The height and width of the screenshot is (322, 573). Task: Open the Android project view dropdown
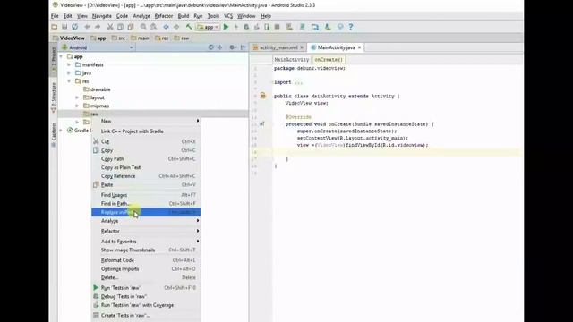pos(98,47)
